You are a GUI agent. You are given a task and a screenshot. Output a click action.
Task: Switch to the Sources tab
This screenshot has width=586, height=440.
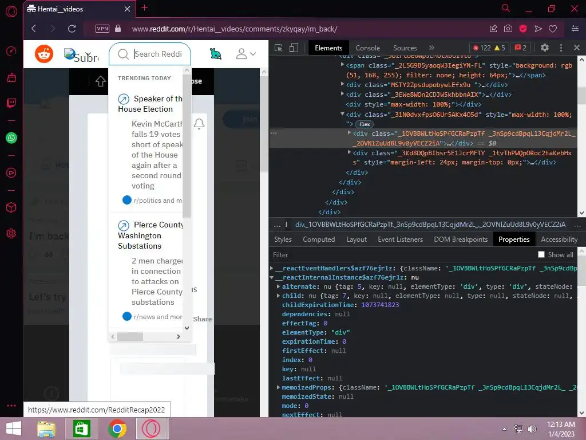click(405, 48)
